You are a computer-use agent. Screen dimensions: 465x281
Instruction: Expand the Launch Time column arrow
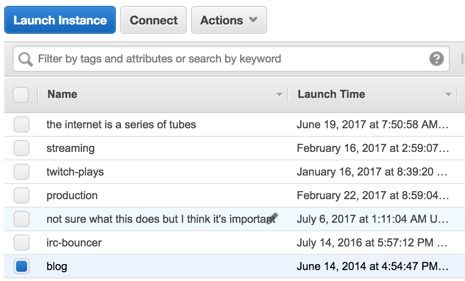tap(449, 95)
